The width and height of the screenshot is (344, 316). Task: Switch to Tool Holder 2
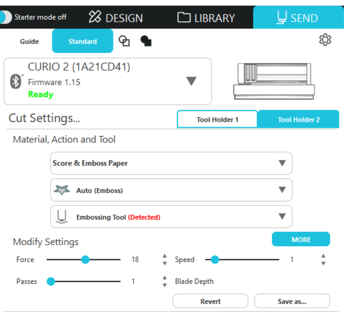298,119
